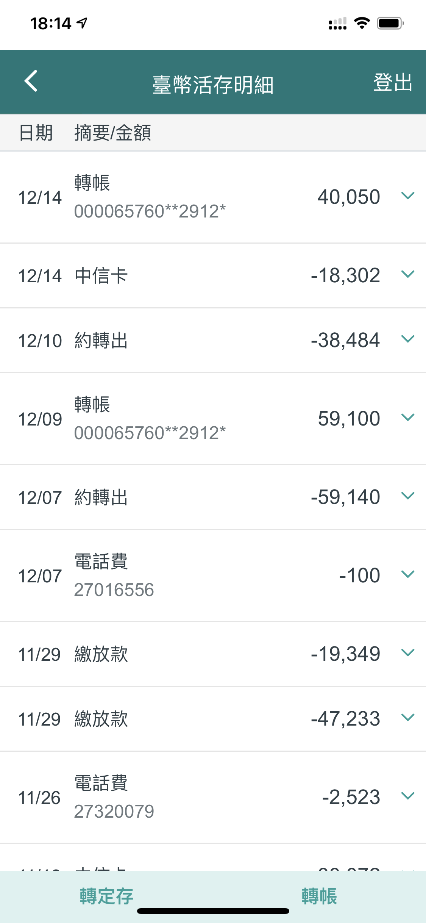Expand the 繳放款 -47,233 entry
426x923 pixels.
[408, 718]
